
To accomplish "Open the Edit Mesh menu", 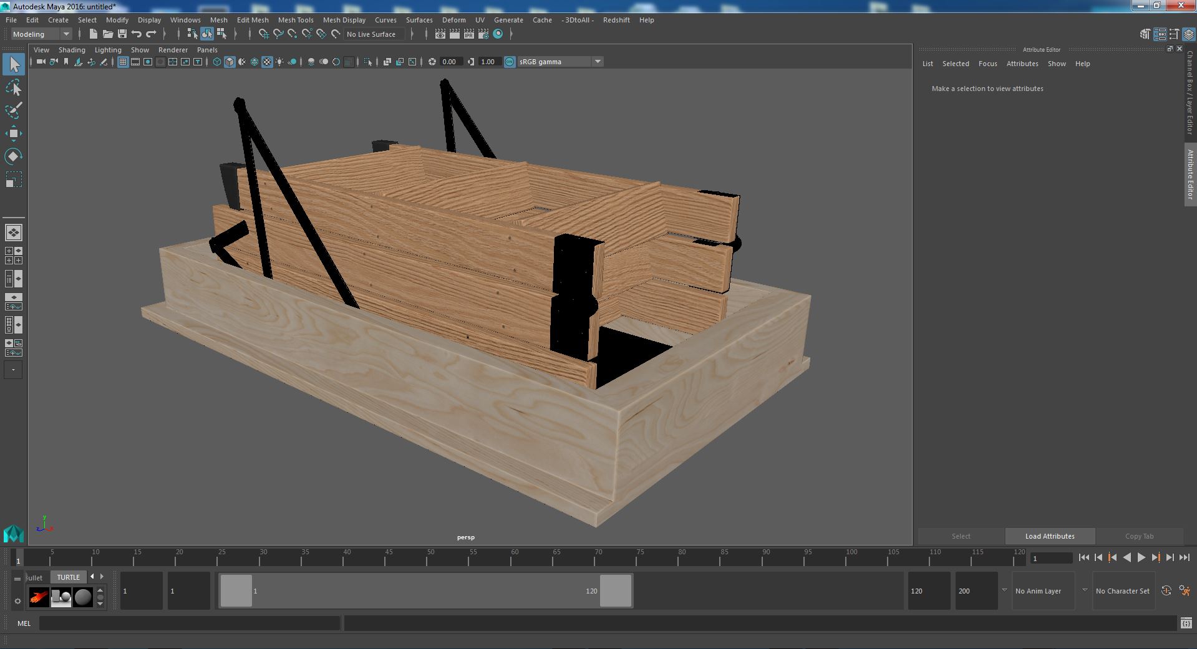I will (x=253, y=20).
